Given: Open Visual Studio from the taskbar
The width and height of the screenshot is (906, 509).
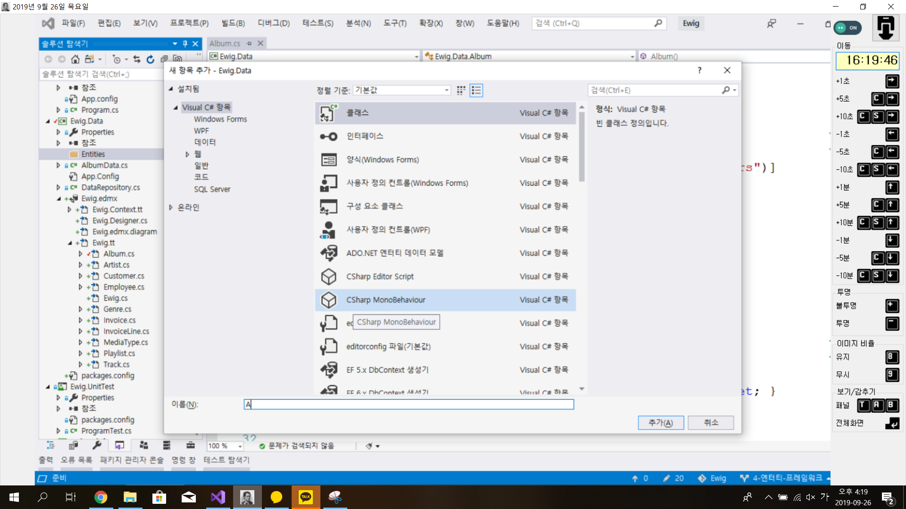Looking at the screenshot, I should point(218,497).
